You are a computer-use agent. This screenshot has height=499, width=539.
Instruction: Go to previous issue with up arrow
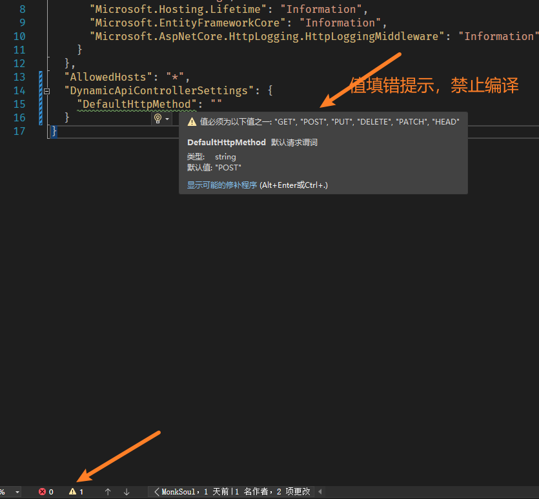108,492
